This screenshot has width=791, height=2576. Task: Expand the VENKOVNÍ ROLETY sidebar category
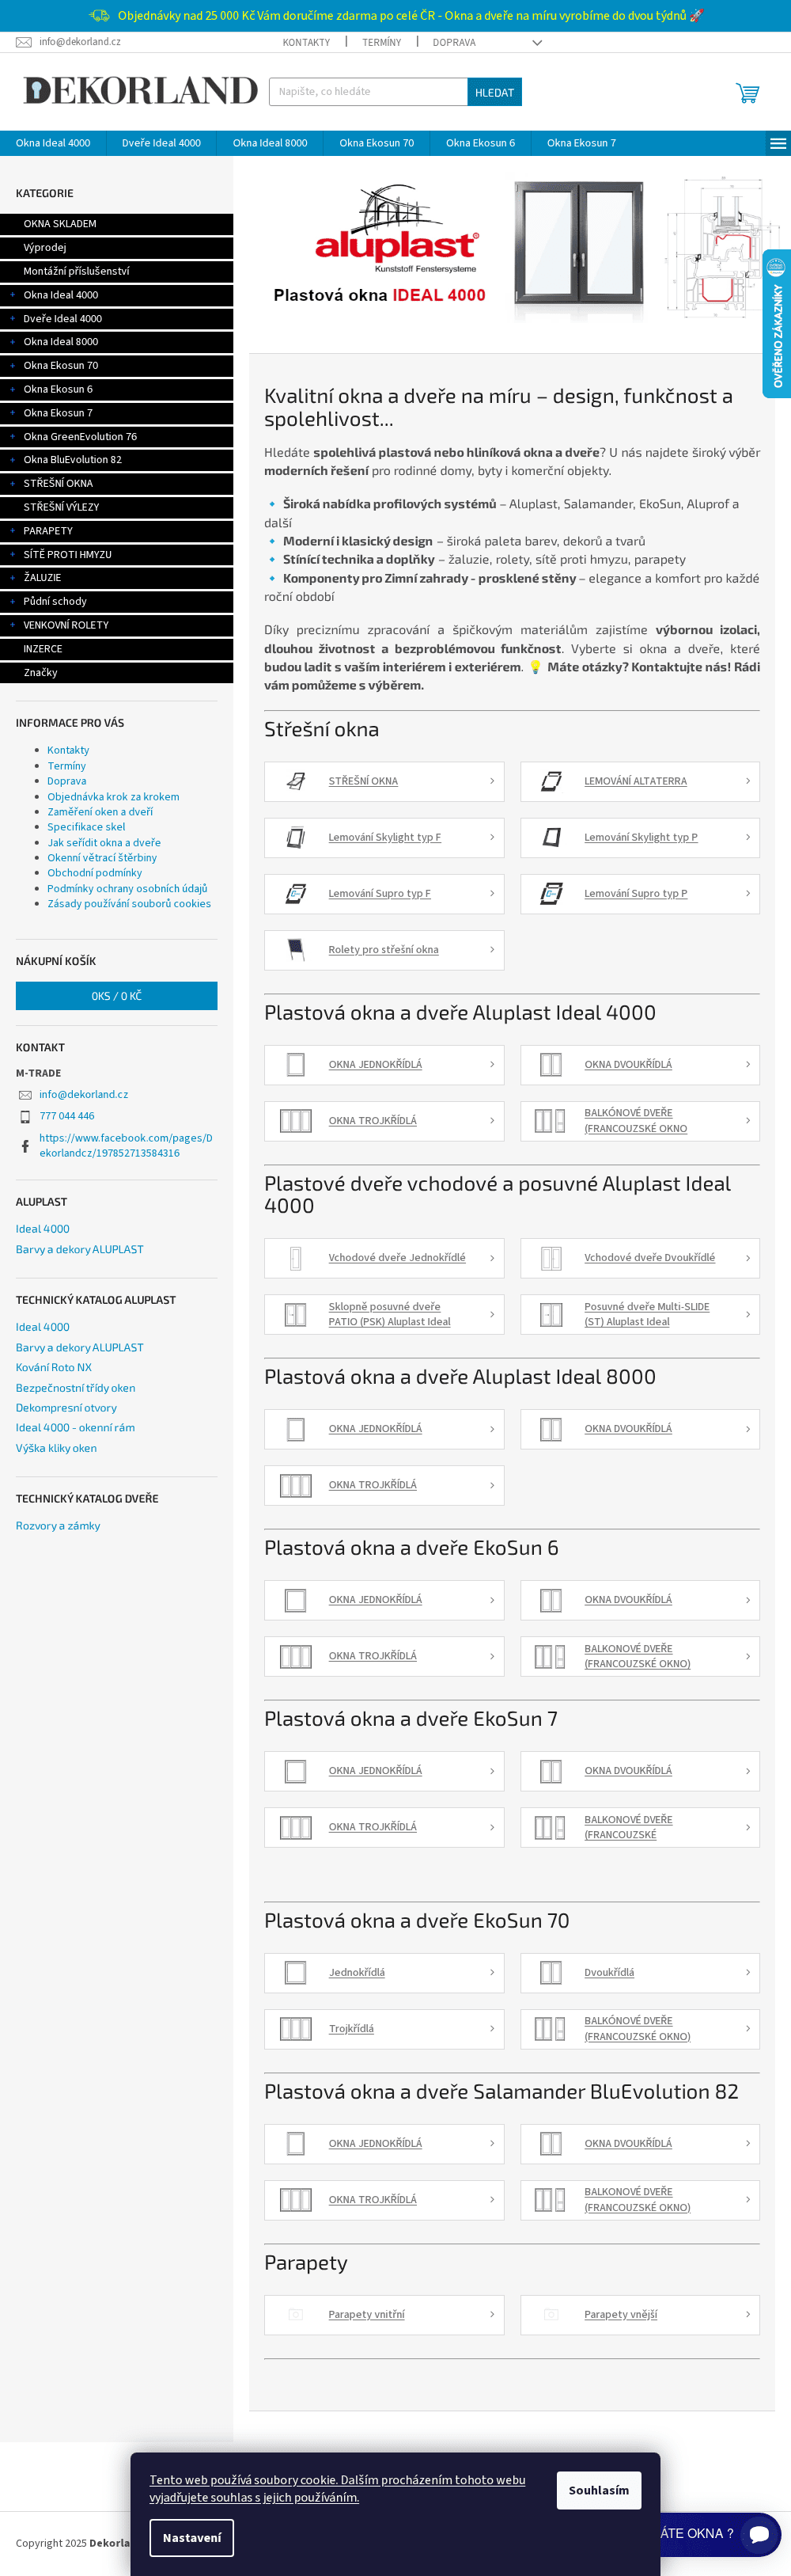12,625
